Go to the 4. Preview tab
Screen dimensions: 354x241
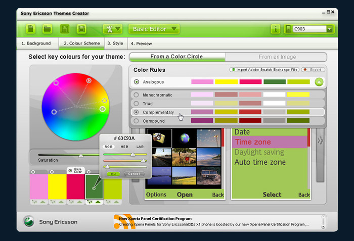(x=141, y=43)
